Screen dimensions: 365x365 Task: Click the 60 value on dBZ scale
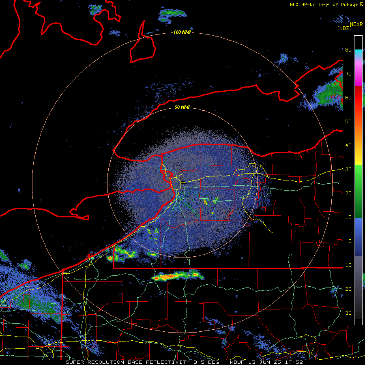pyautogui.click(x=348, y=98)
